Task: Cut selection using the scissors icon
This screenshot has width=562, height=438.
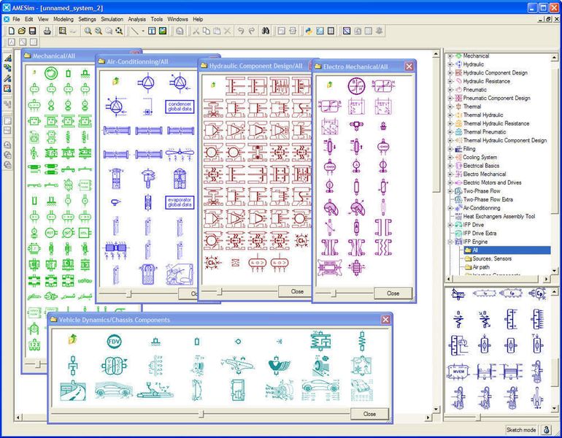Action: coord(196,31)
